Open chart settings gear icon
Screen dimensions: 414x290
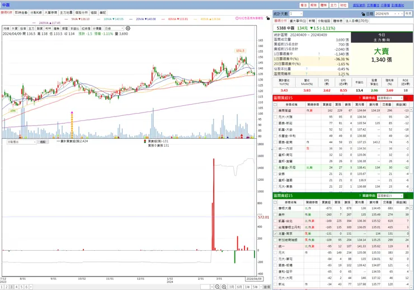coord(128,28)
